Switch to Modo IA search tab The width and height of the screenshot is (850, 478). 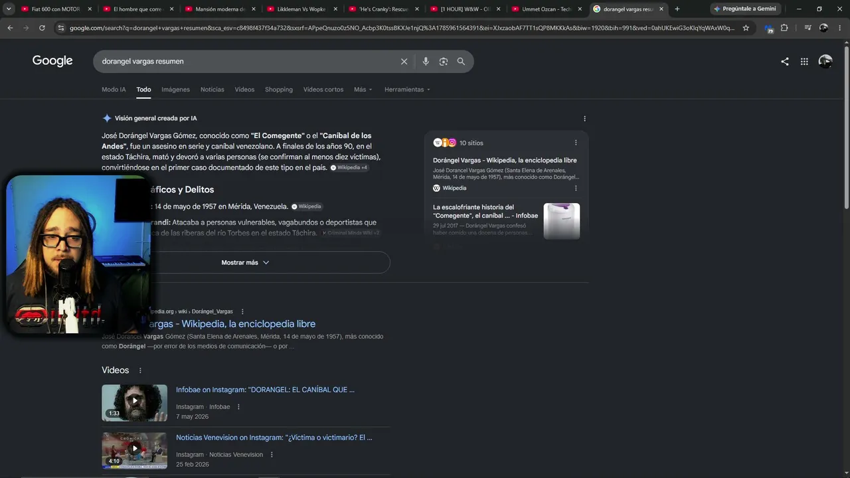(114, 90)
